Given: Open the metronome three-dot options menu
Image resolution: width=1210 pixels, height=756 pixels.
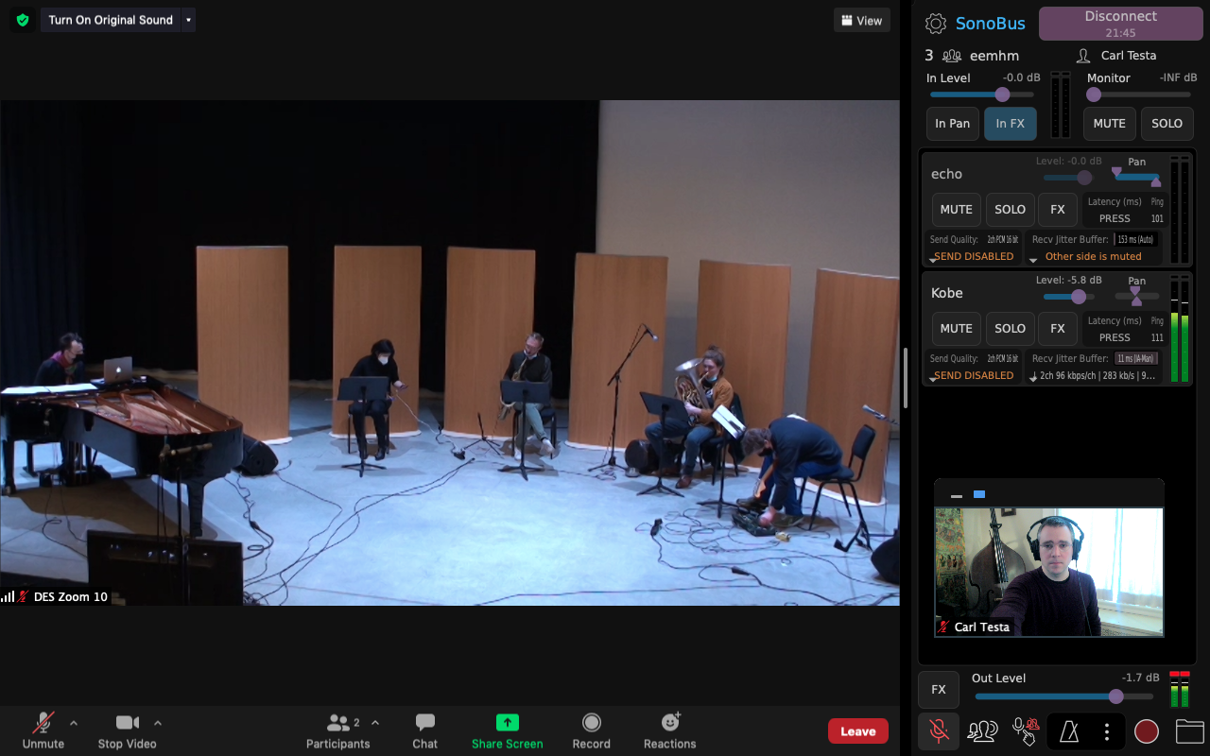Looking at the screenshot, I should (1107, 730).
